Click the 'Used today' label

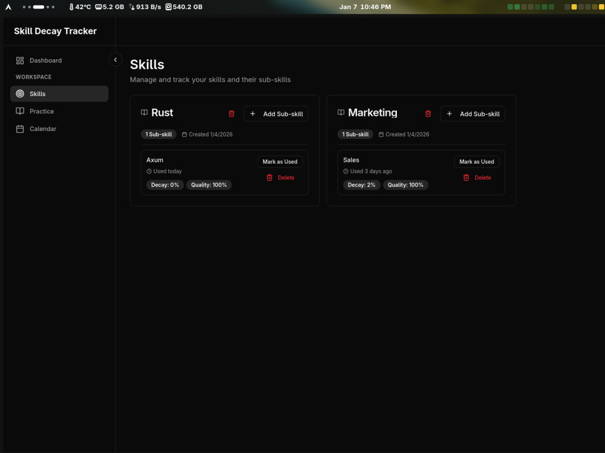(168, 172)
